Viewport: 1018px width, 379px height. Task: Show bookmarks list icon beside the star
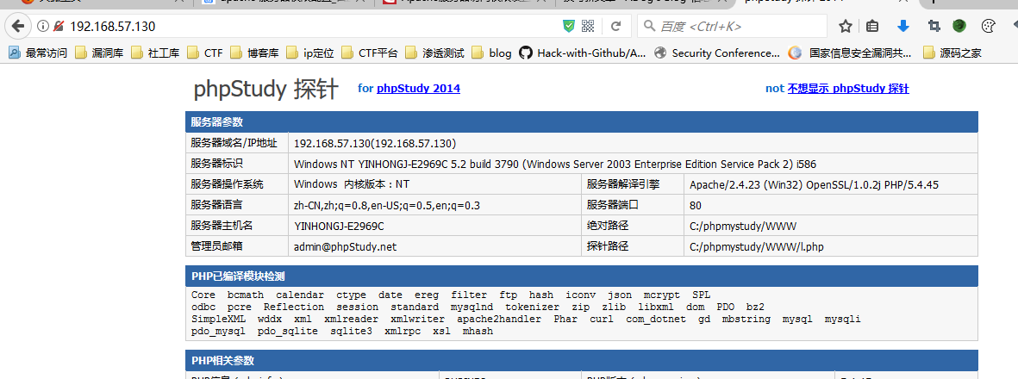(x=872, y=27)
